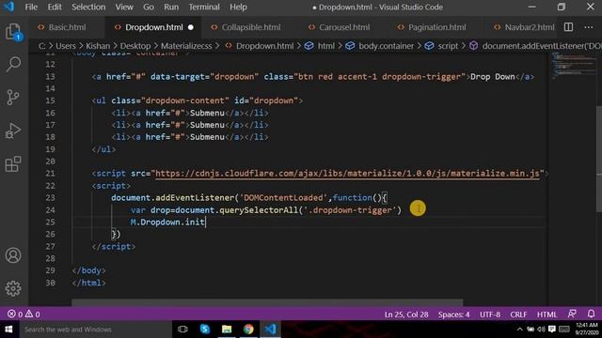Screen dimensions: 602x338
Task: Open the View menu
Action: [124, 7]
